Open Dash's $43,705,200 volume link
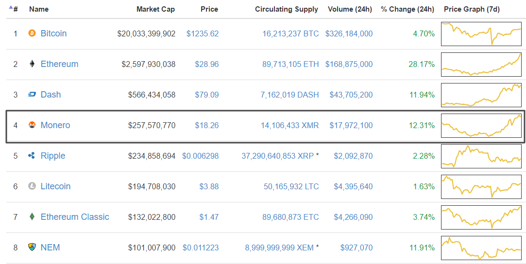The width and height of the screenshot is (526, 264). click(351, 95)
